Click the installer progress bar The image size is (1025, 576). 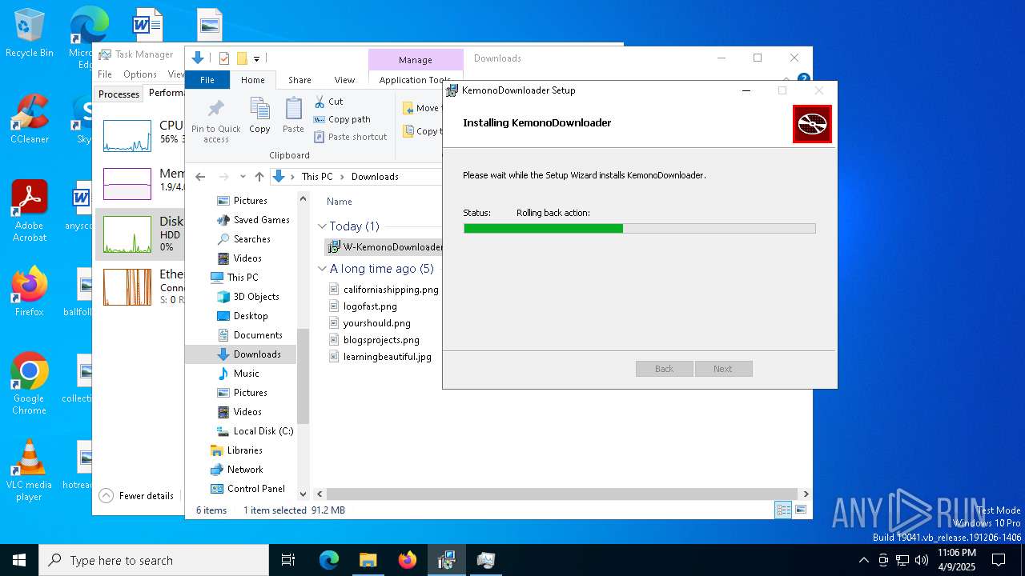tap(639, 229)
